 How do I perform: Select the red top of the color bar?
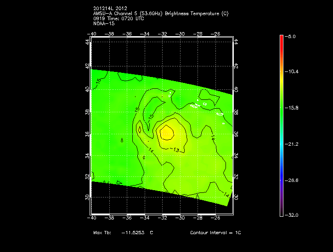pos(282,38)
